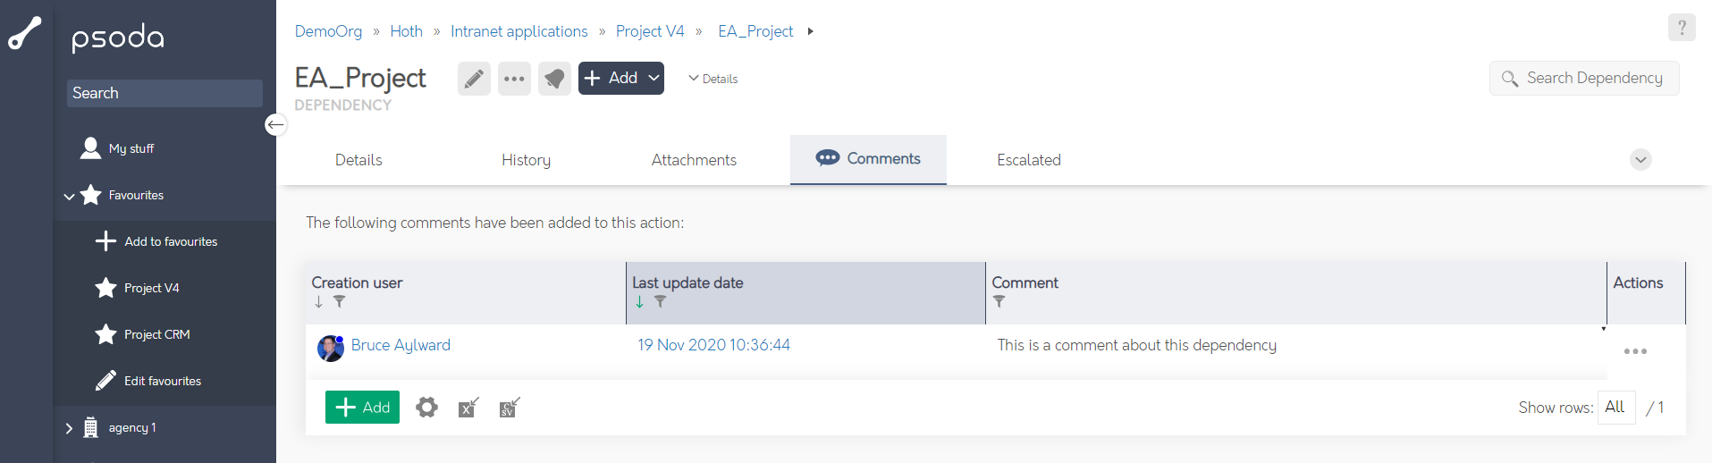Open the three-dots more options button in header
The height and width of the screenshot is (463, 1712).
tap(514, 79)
